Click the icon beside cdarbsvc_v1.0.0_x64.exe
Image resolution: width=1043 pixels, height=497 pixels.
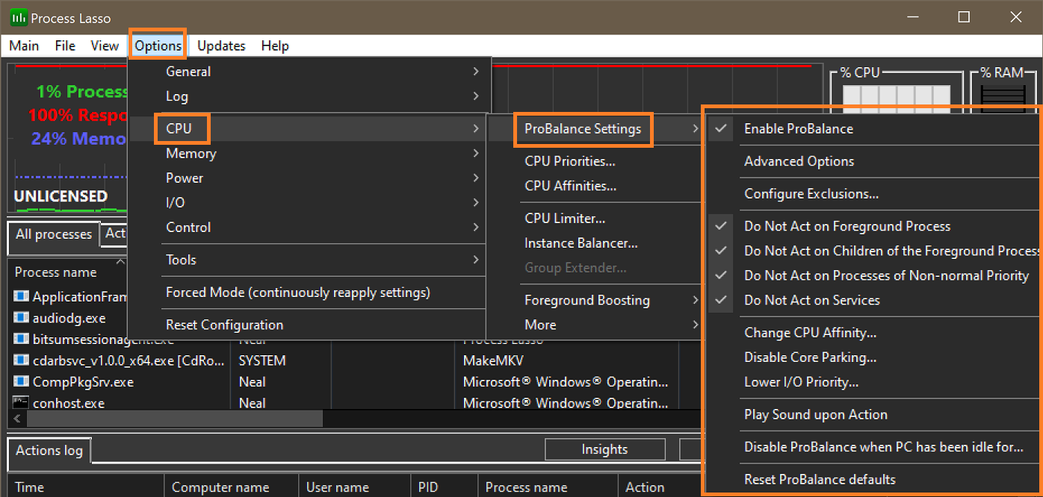(x=22, y=360)
